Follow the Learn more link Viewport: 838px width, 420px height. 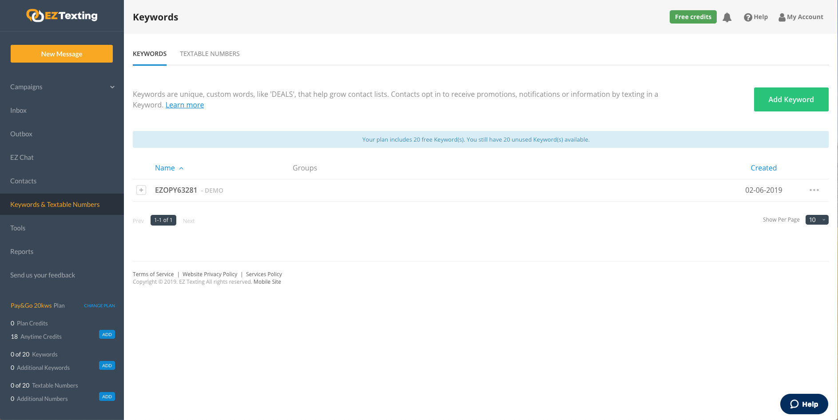(x=185, y=105)
